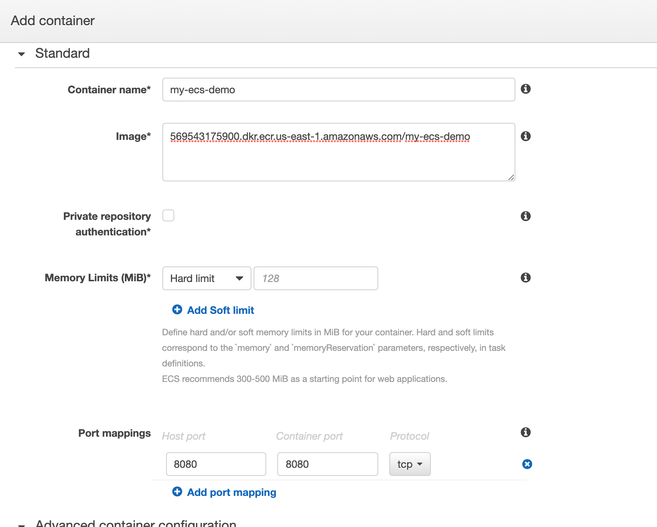The image size is (657, 527).
Task: Click the Container name text field
Action: 338,89
